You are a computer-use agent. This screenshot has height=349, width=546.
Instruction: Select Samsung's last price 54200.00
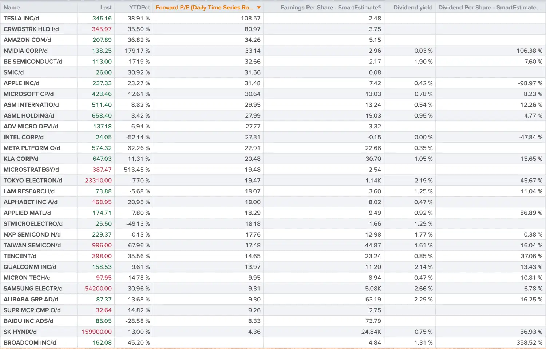click(x=98, y=289)
